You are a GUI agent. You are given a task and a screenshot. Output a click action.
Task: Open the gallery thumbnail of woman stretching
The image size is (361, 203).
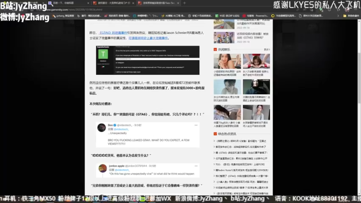click(x=256, y=61)
